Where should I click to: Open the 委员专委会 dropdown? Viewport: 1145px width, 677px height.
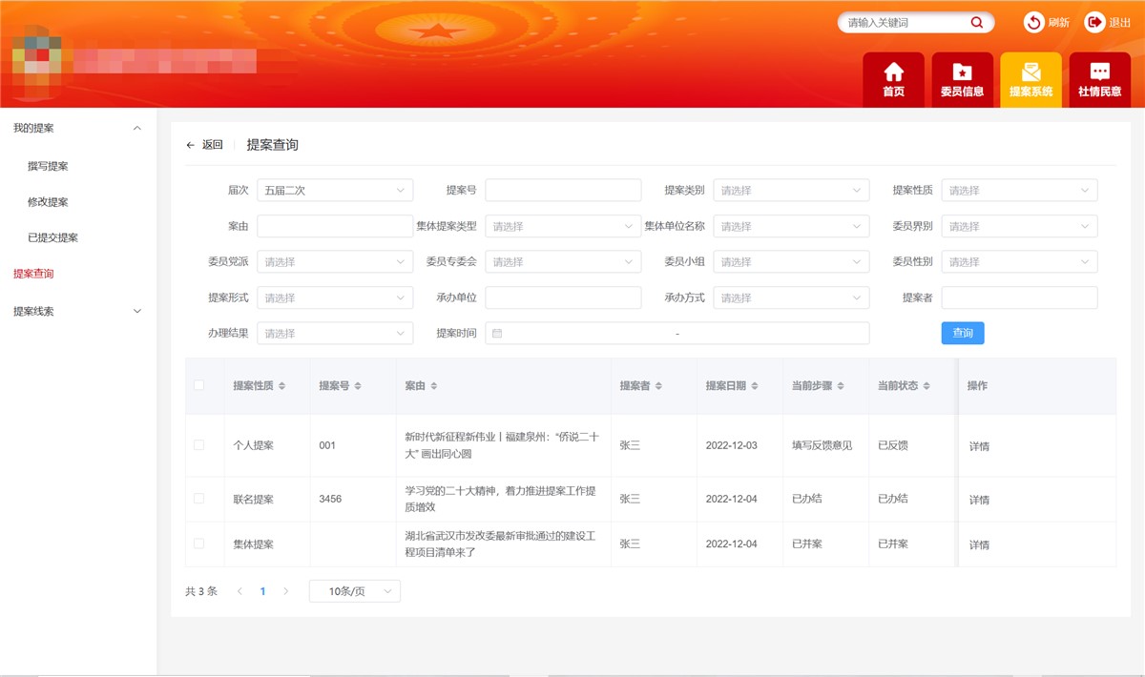pos(563,261)
